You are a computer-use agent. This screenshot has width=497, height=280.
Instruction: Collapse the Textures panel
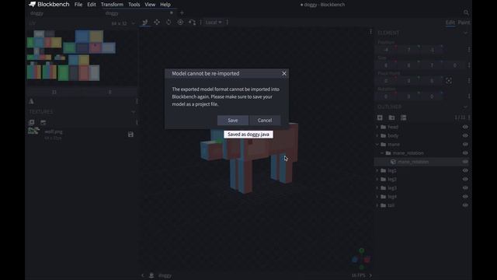pyautogui.click(x=133, y=112)
